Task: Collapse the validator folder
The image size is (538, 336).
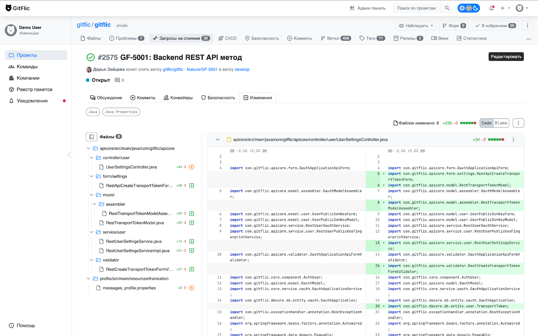Action: pyautogui.click(x=91, y=260)
